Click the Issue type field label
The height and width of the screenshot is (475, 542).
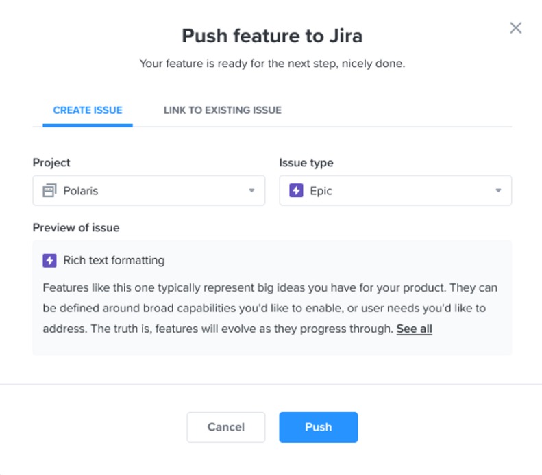pyautogui.click(x=306, y=163)
